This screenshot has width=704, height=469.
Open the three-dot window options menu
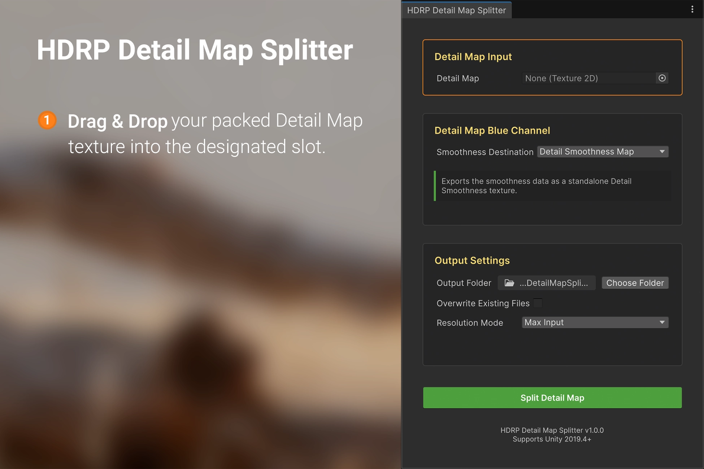[x=692, y=9]
